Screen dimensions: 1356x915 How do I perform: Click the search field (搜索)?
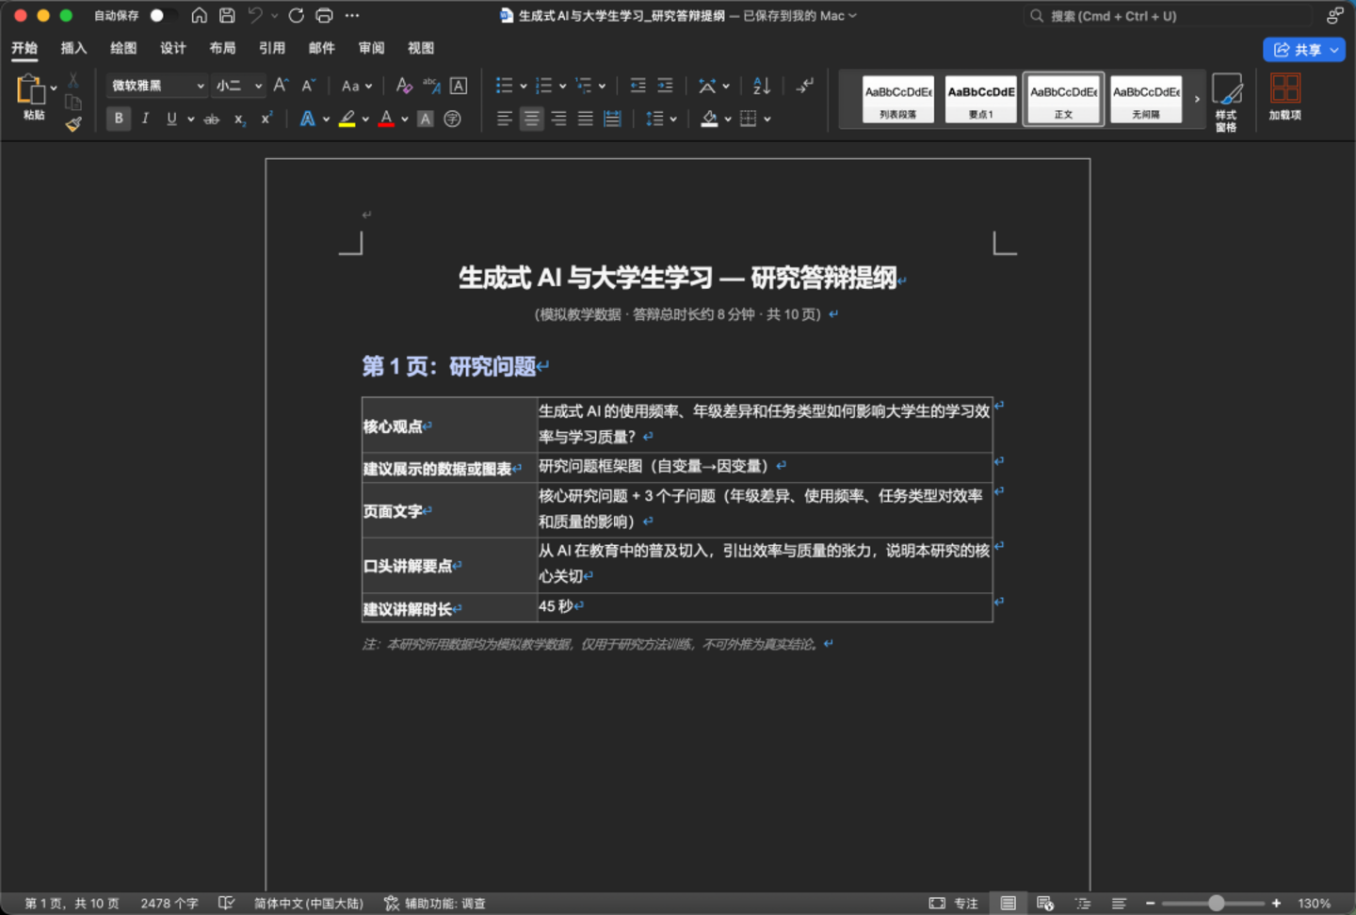pyautogui.click(x=1168, y=16)
